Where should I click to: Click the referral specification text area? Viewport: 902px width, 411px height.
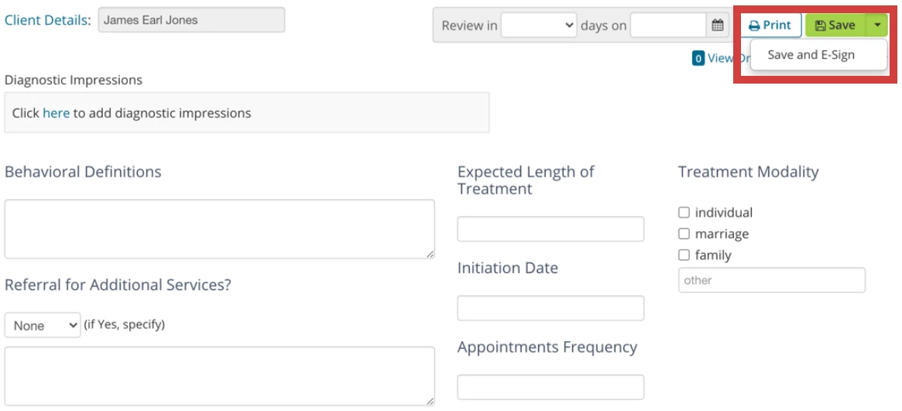click(x=219, y=375)
